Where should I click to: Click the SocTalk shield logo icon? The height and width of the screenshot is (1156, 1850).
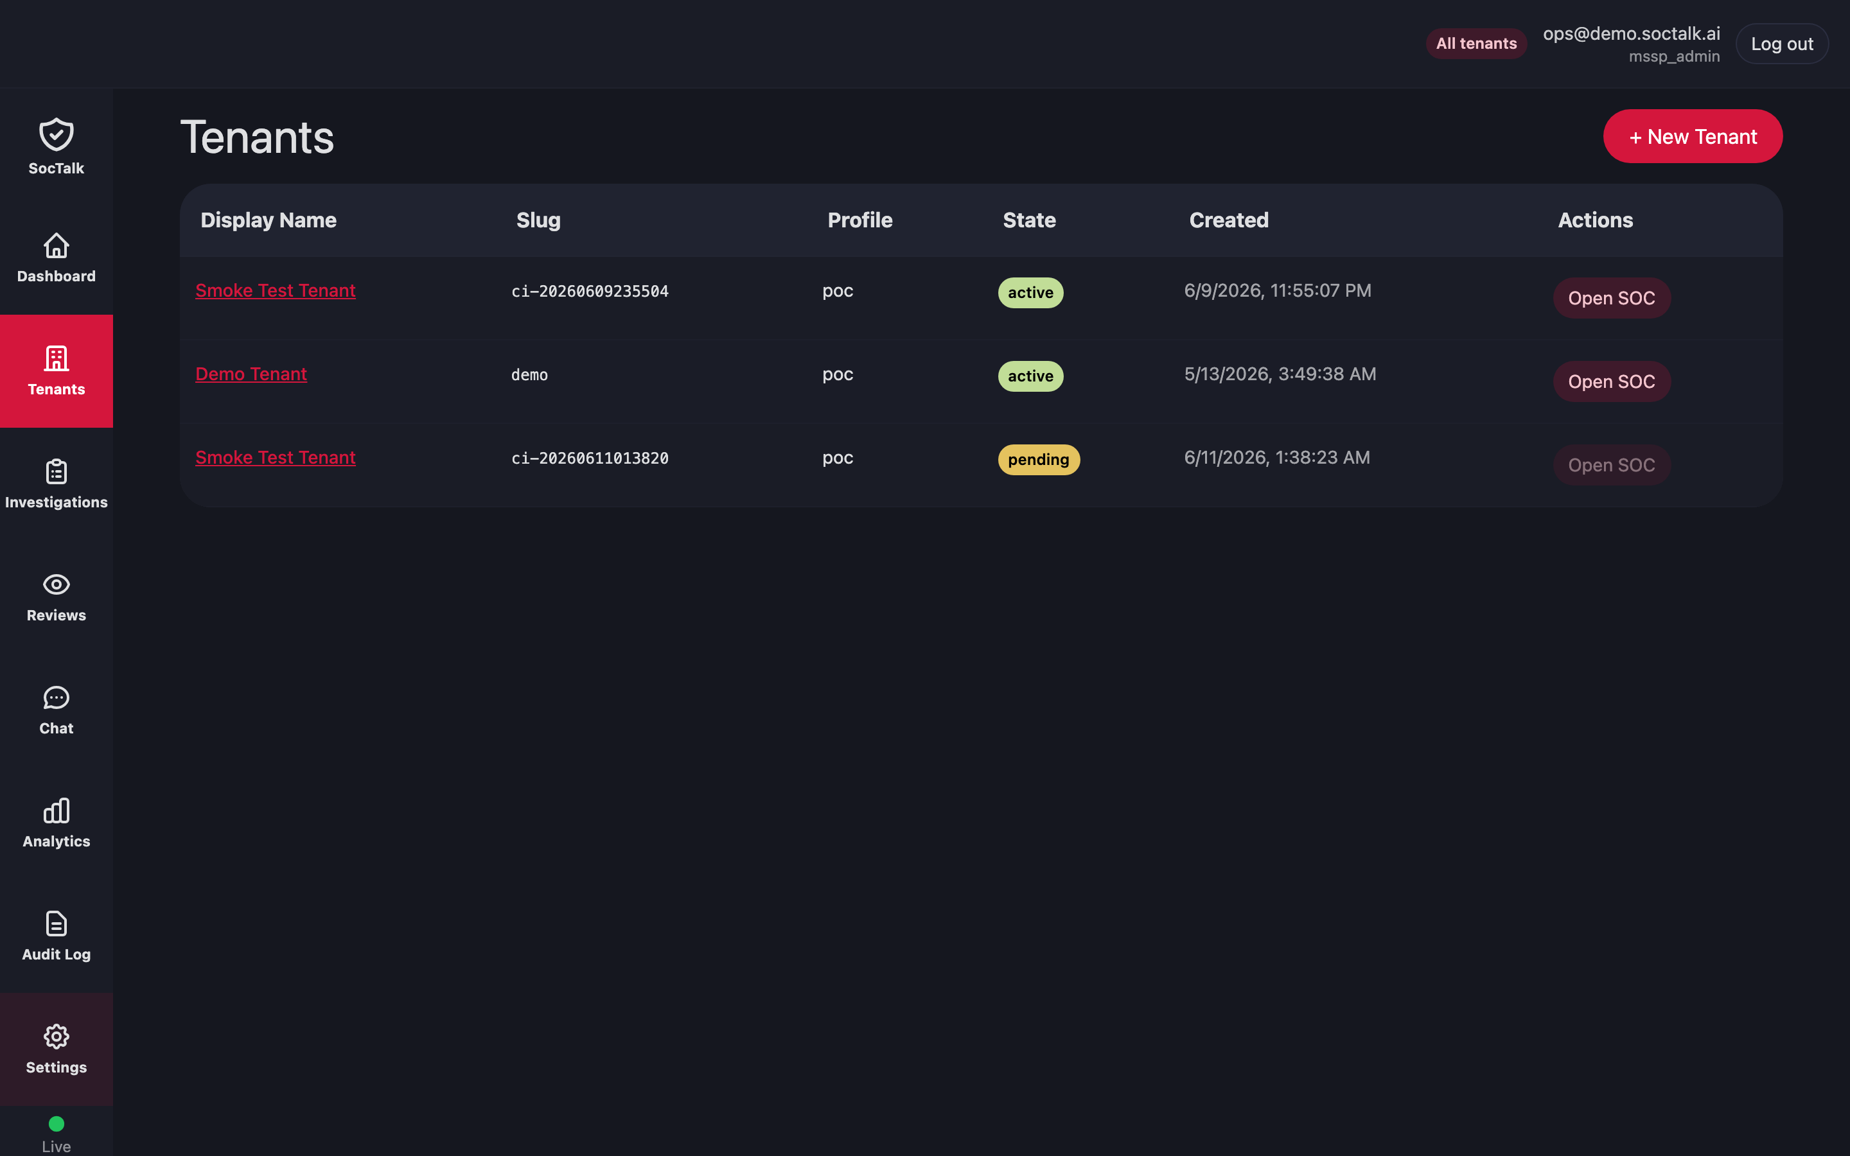[57, 135]
